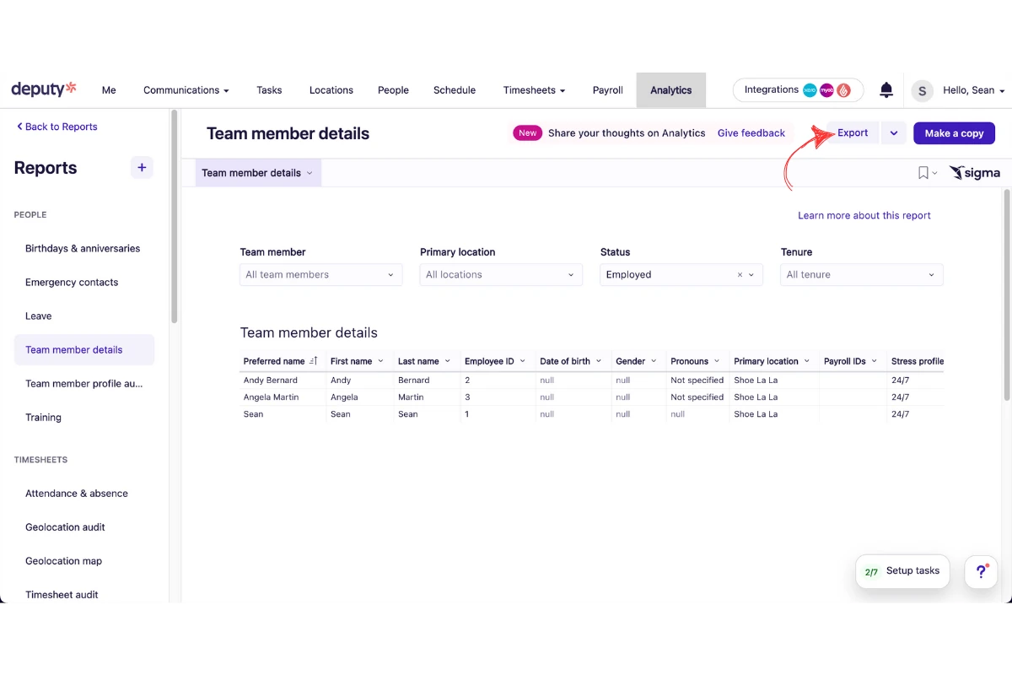This screenshot has height=675, width=1012.
Task: Open the Payroll IDs column menu
Action: (x=875, y=361)
